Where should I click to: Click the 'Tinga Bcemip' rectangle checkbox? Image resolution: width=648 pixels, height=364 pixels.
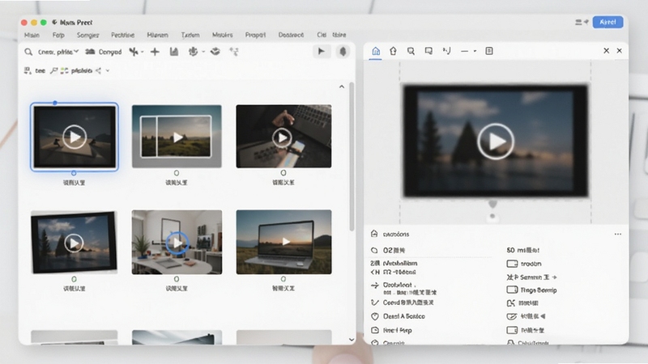pos(512,290)
